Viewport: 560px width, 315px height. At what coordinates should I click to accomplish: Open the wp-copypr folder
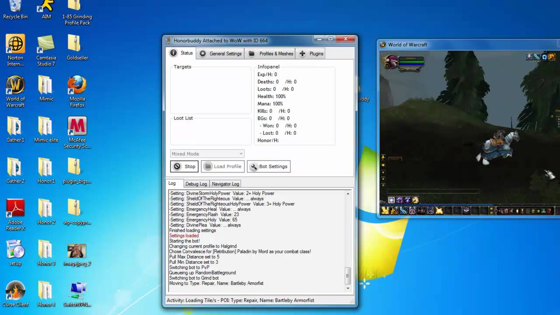coord(77,212)
